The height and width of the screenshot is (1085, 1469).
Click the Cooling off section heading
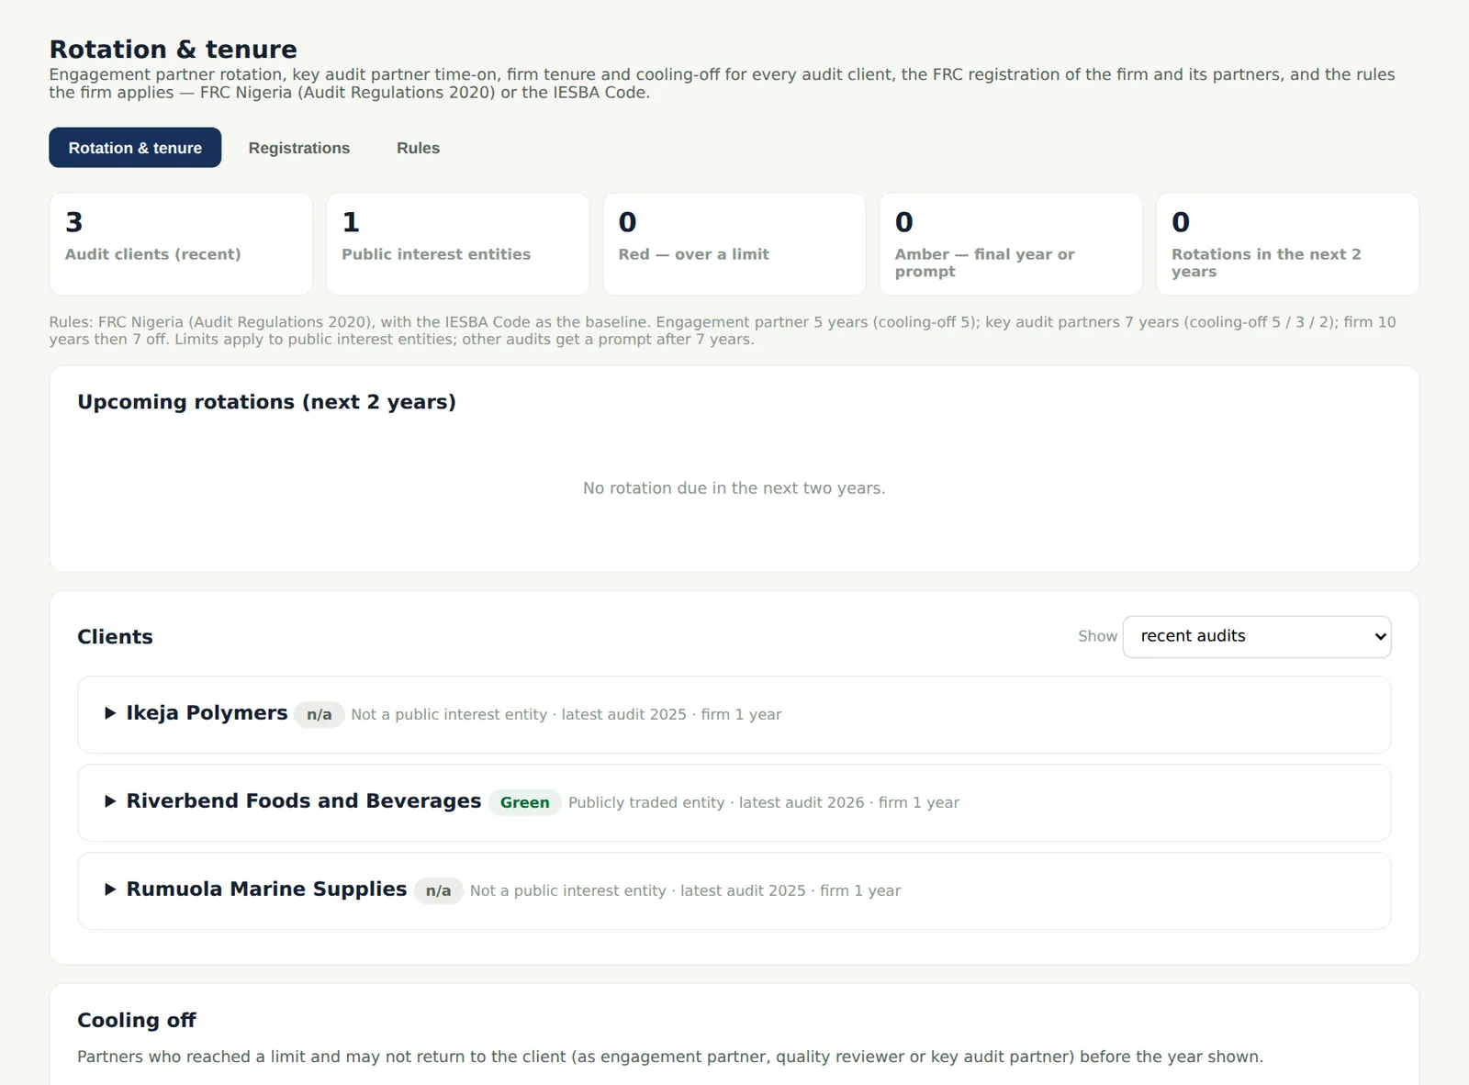pyautogui.click(x=137, y=1020)
